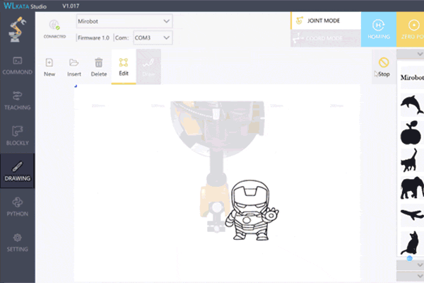
Task: Open the Blockly tab in sidebar
Action: (x=18, y=135)
